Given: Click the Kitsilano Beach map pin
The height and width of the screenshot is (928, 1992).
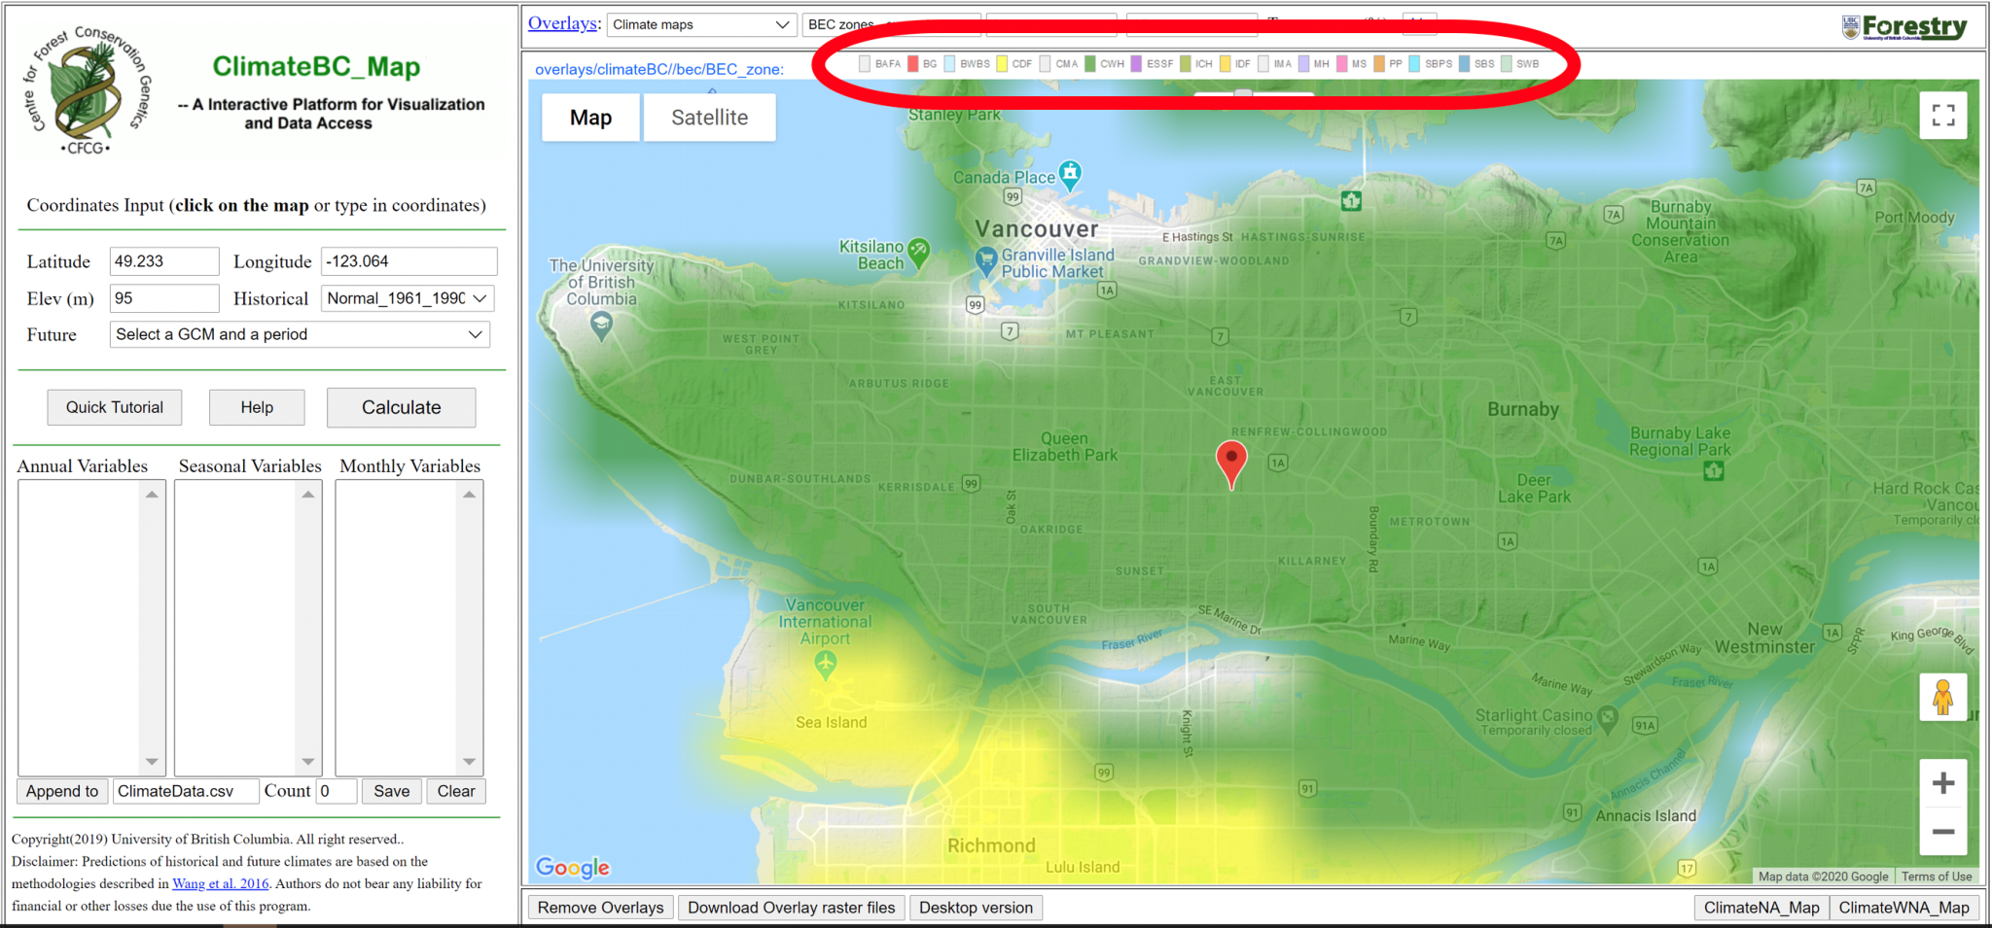Looking at the screenshot, I should (918, 254).
